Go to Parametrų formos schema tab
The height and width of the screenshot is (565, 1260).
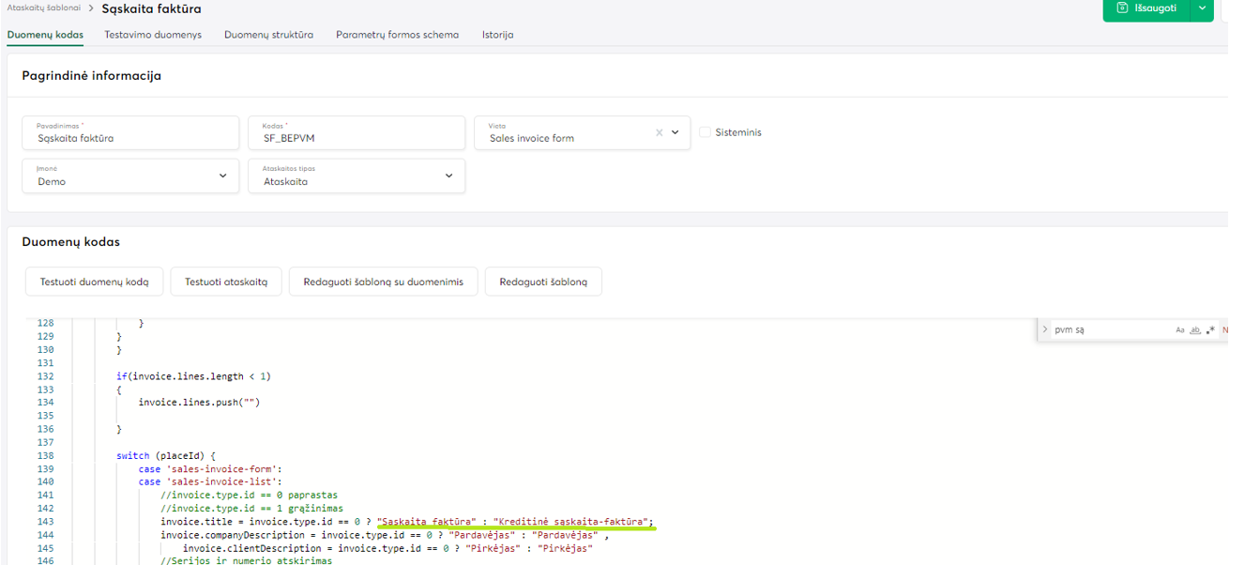click(398, 35)
